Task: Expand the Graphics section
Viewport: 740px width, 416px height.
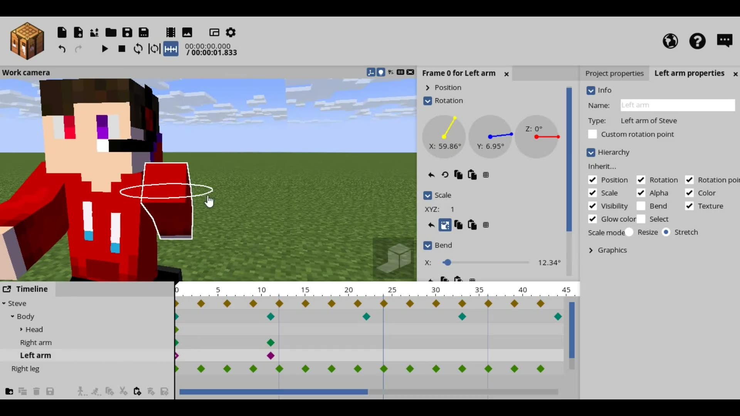Action: [591, 250]
